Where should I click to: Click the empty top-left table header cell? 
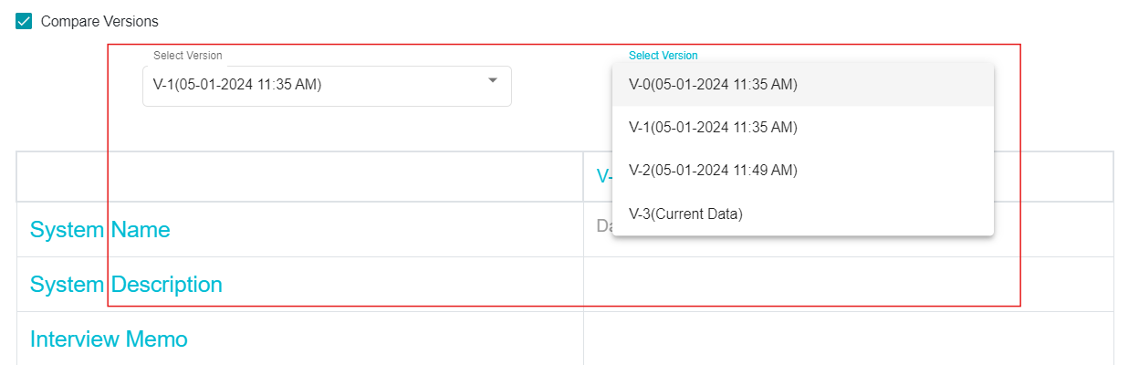[300, 177]
